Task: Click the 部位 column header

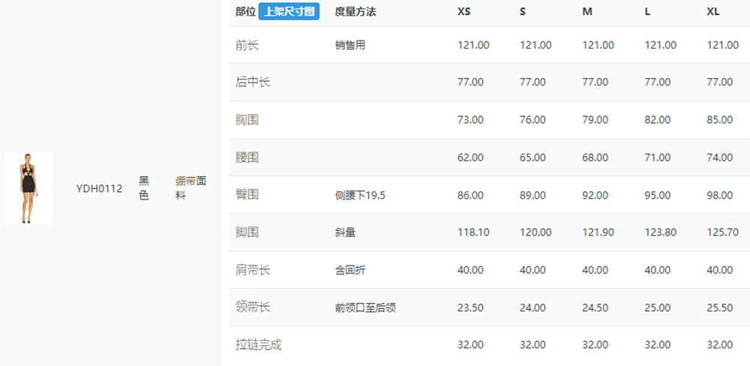Action: 246,12
